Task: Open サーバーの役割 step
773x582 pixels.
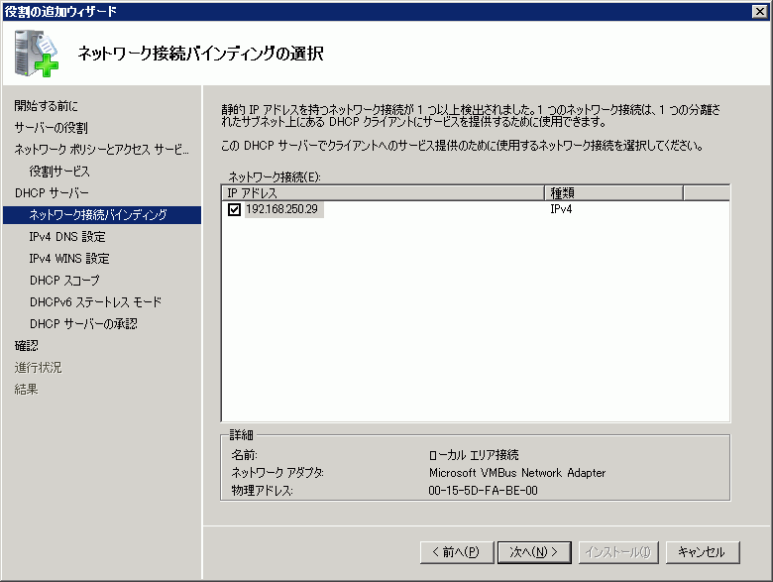Action: coord(52,128)
